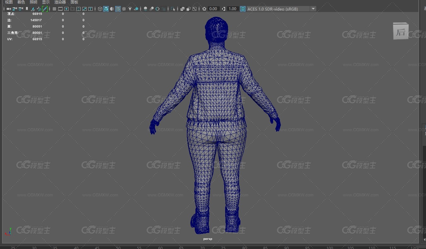The height and width of the screenshot is (249, 426).
Task: Toggle the viewport Grid icon
Action: point(54,9)
